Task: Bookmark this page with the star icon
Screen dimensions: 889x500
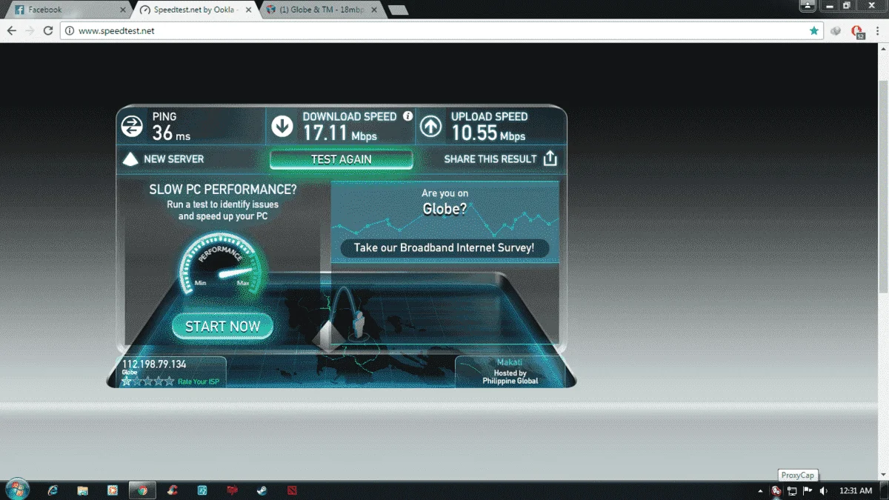Action: click(x=814, y=31)
